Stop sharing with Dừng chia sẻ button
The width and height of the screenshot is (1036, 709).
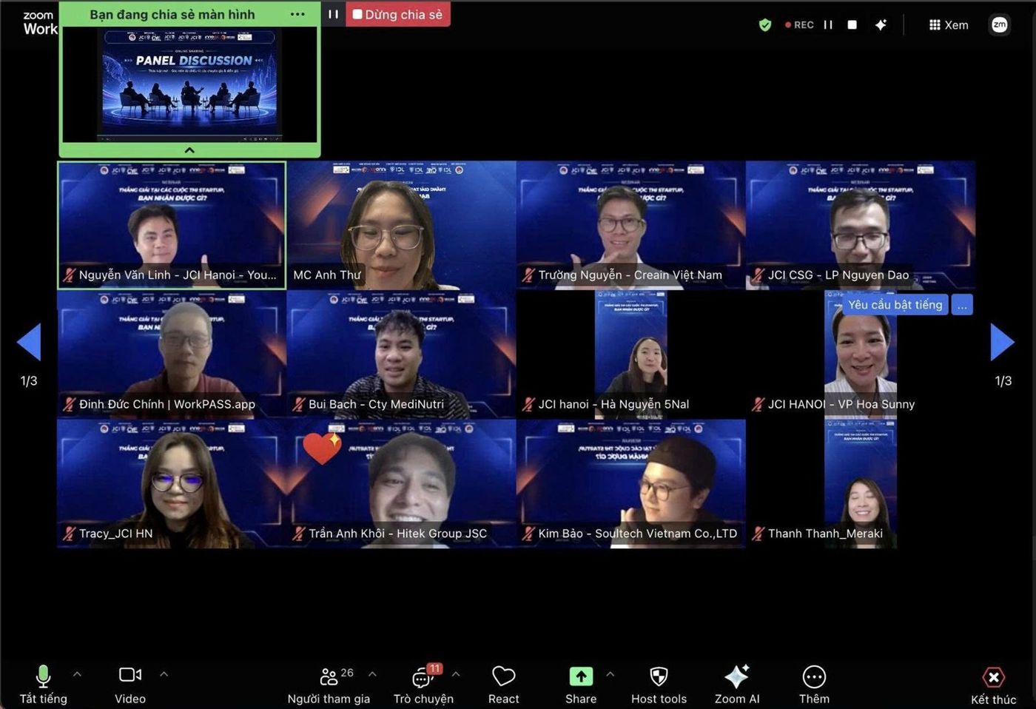coord(397,14)
